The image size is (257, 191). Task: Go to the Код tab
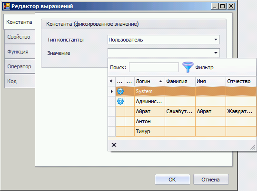click(20, 81)
